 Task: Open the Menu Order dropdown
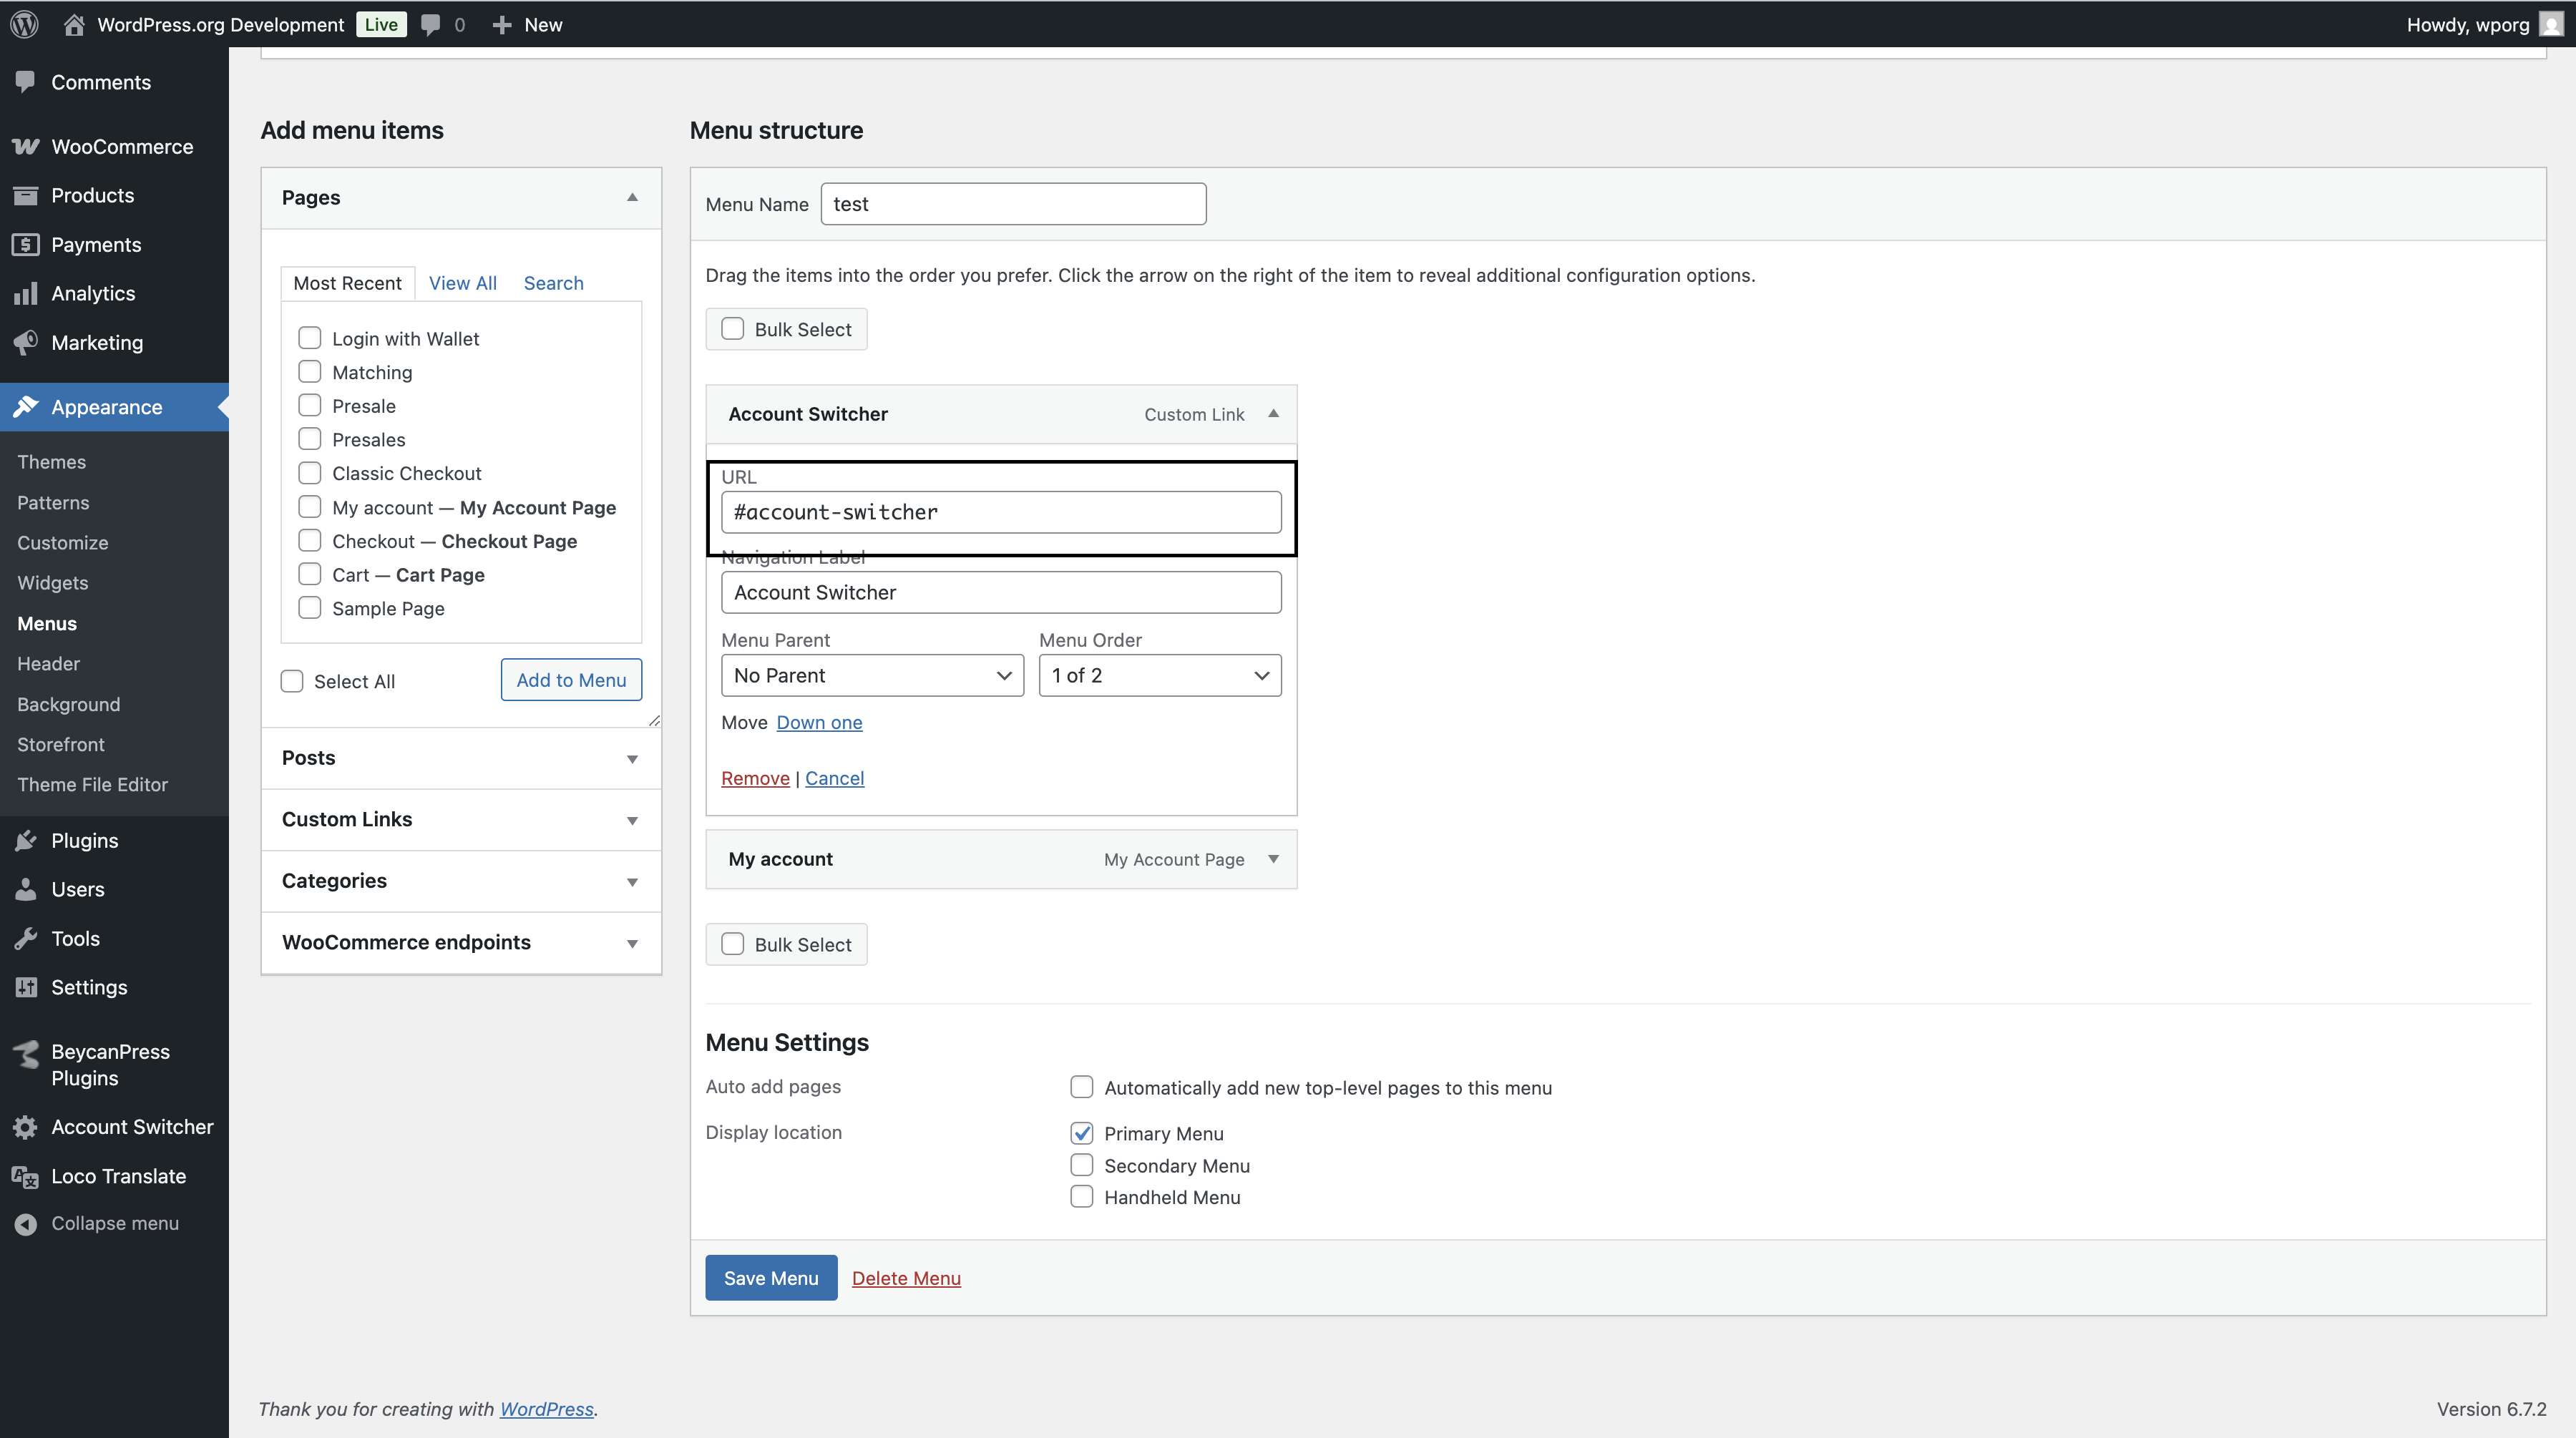[x=1159, y=675]
